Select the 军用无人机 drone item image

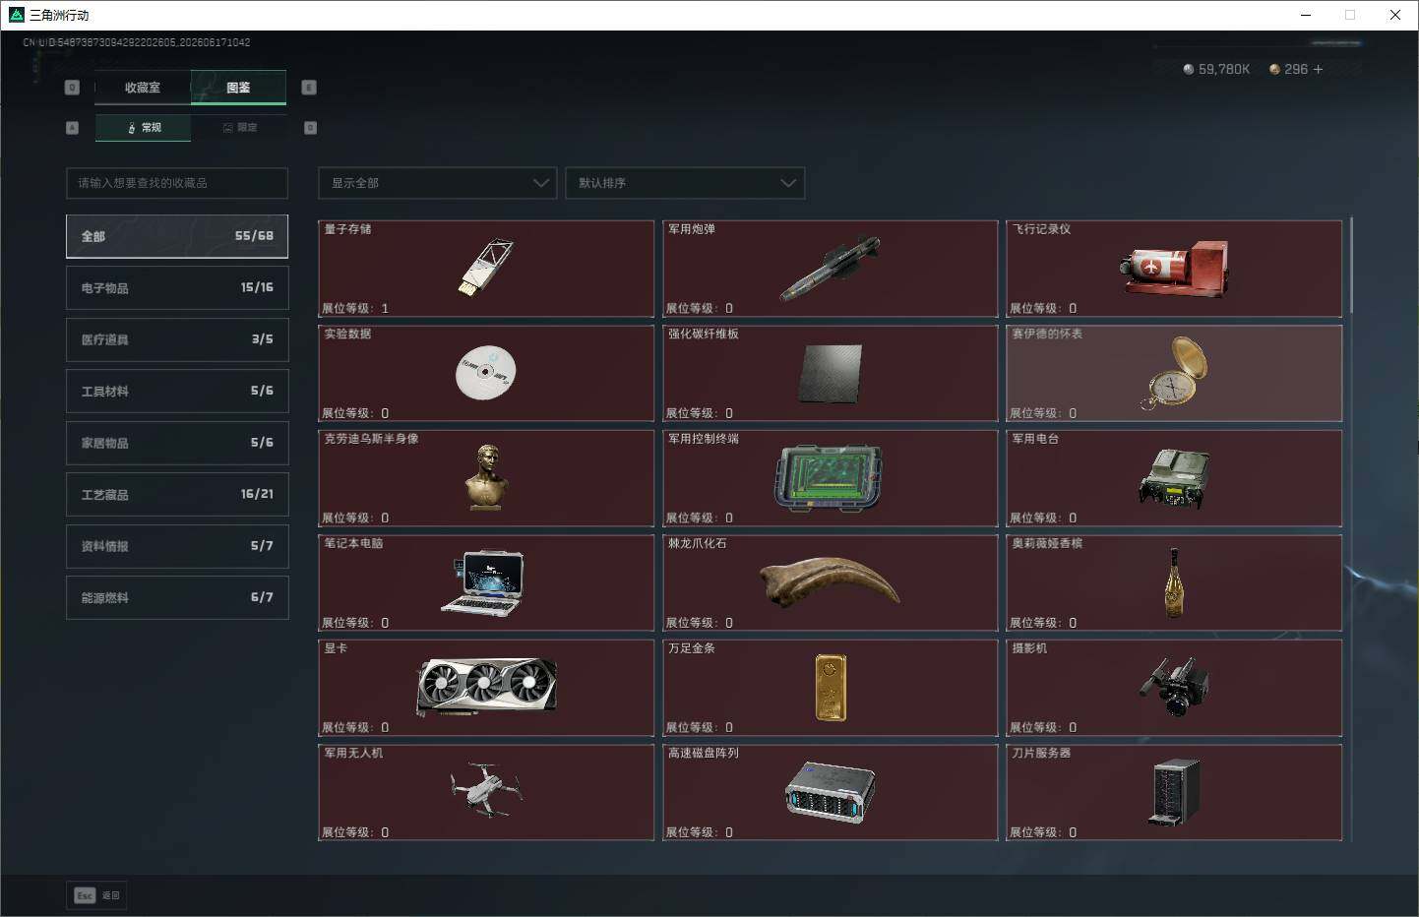pos(486,790)
